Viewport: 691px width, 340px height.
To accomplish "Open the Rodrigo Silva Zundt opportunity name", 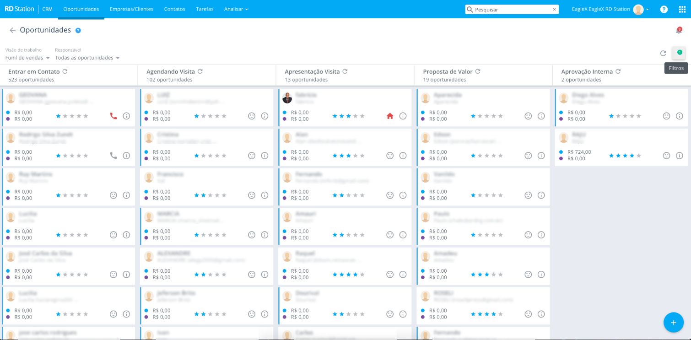I will coord(46,135).
